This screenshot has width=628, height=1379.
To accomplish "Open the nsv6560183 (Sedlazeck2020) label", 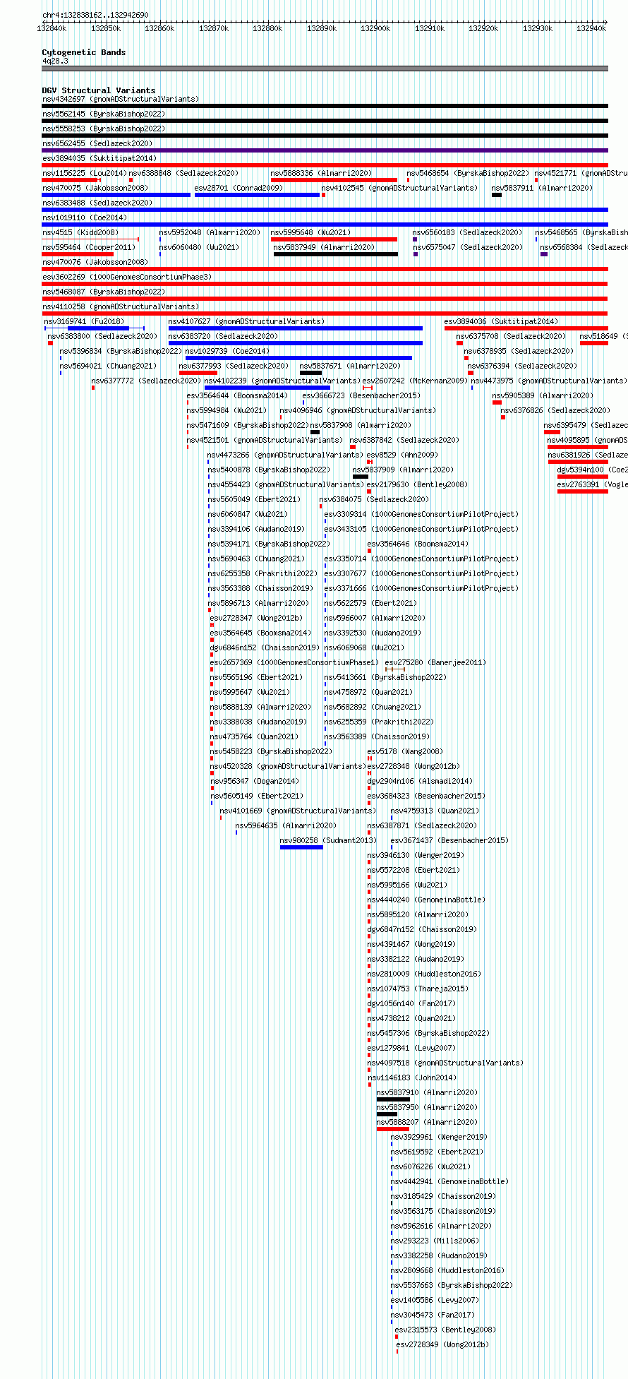I will coord(468,232).
